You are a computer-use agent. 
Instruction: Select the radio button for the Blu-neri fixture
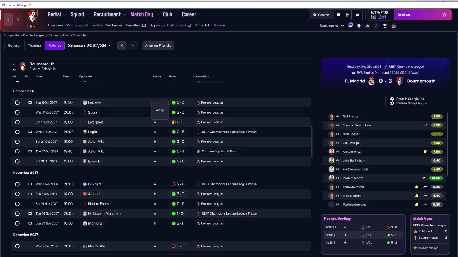point(17,184)
